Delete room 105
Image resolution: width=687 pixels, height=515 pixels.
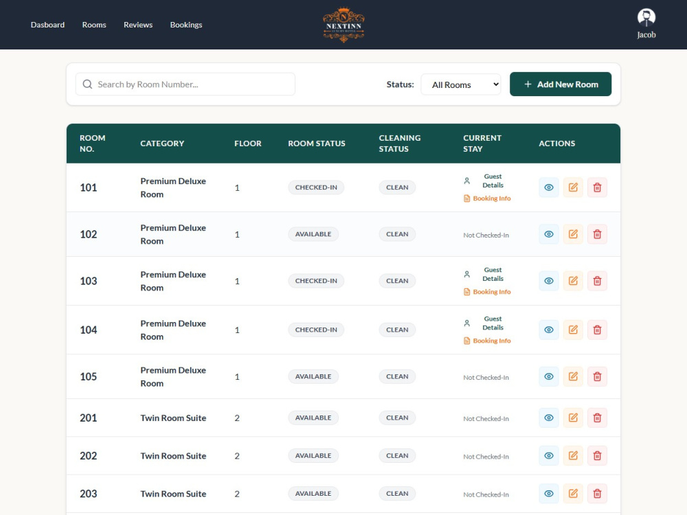coord(597,376)
